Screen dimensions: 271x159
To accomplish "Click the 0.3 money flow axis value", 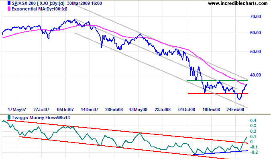I will (x=253, y=126).
